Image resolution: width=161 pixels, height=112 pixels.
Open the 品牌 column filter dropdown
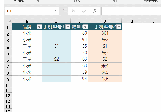pyautogui.click(x=39, y=27)
